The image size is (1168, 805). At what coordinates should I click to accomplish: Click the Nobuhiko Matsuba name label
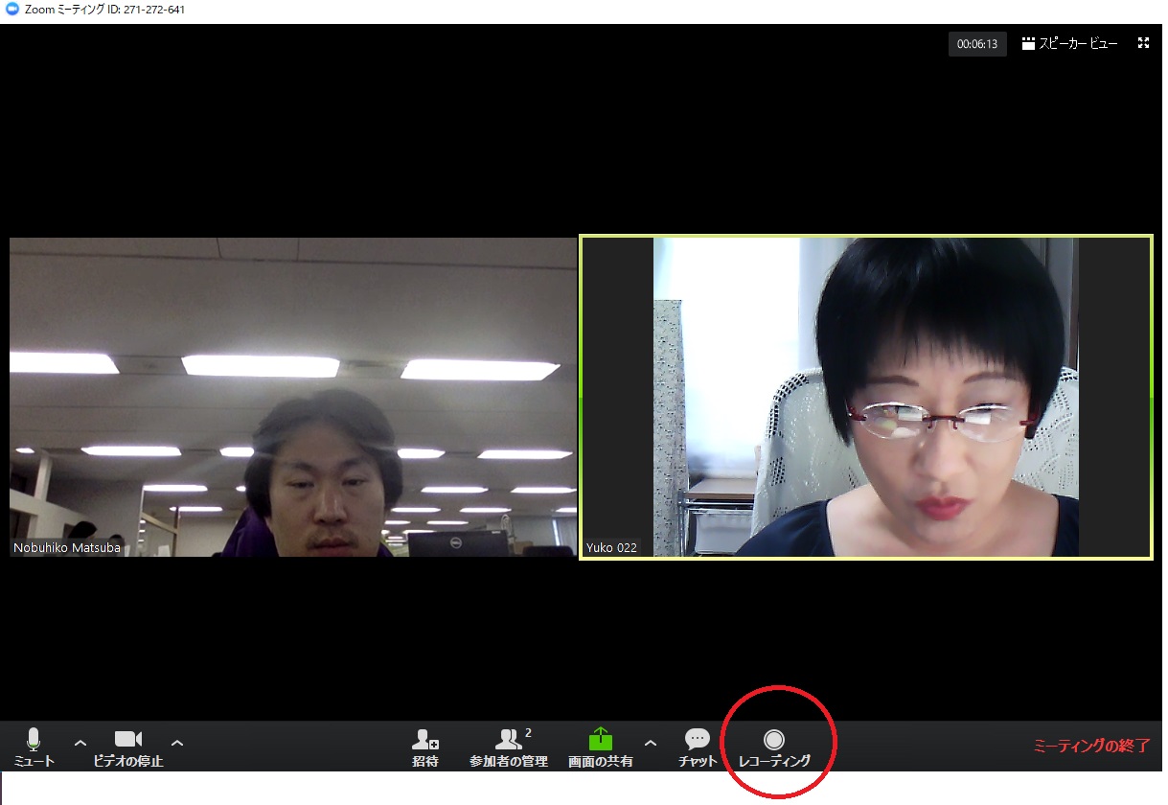67,548
